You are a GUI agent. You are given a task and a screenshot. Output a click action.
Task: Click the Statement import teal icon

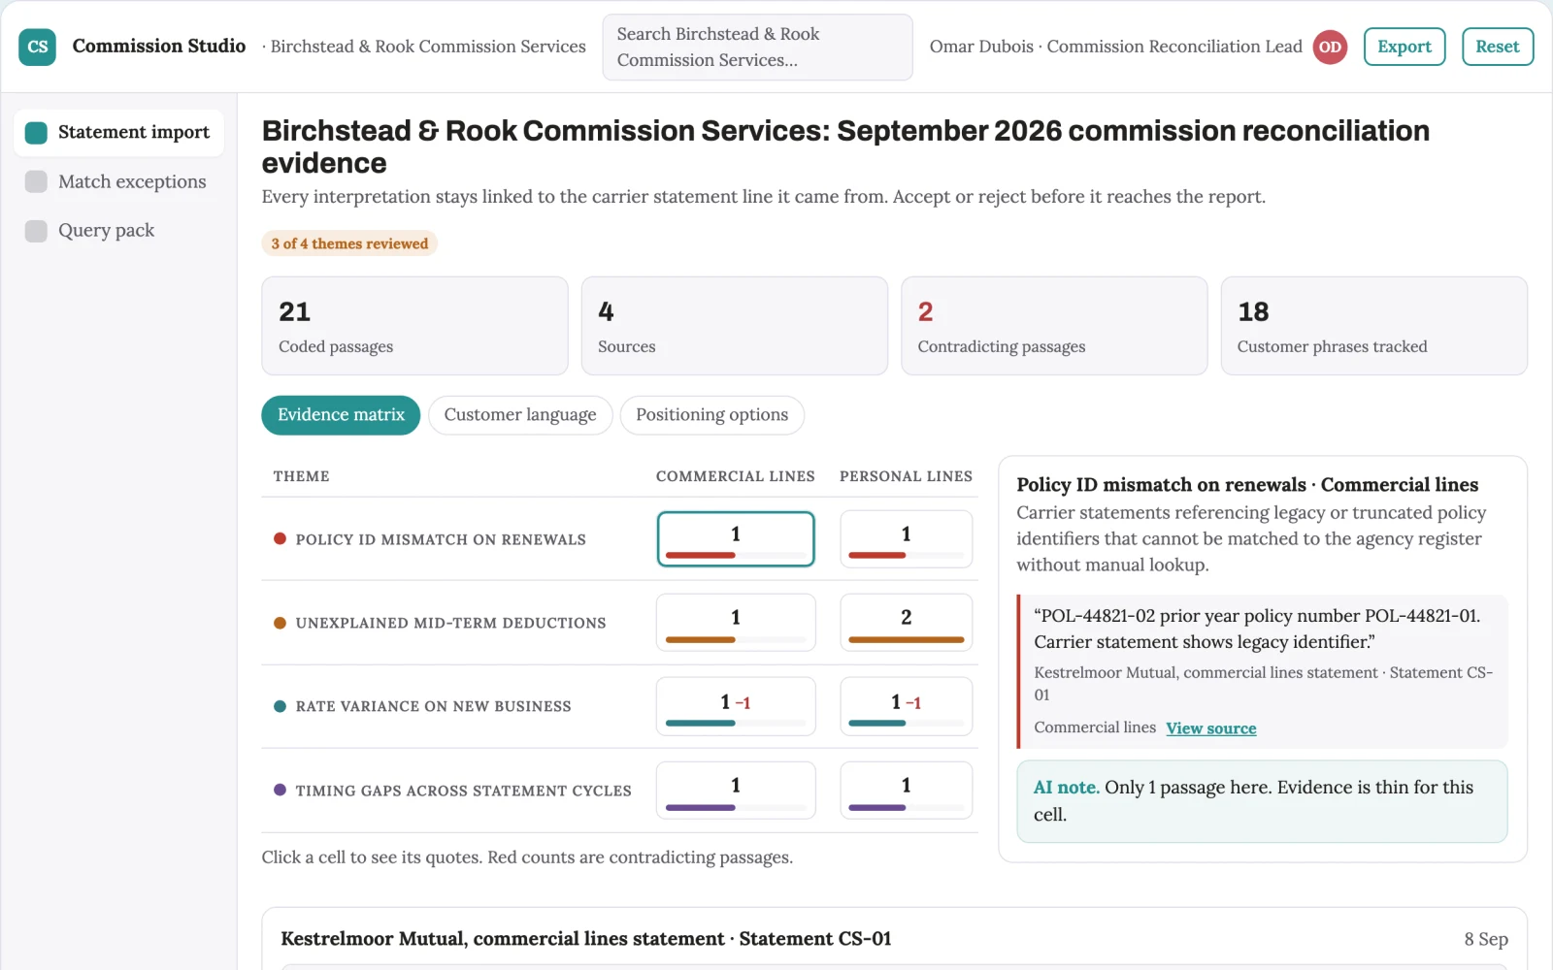tap(36, 133)
